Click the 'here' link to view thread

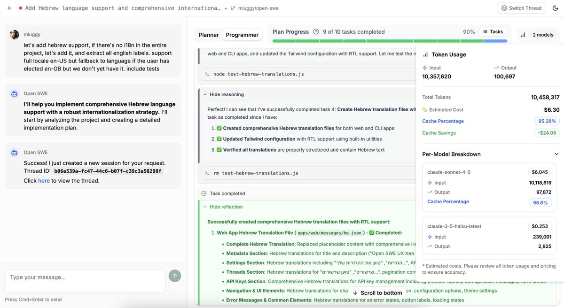click(x=44, y=181)
